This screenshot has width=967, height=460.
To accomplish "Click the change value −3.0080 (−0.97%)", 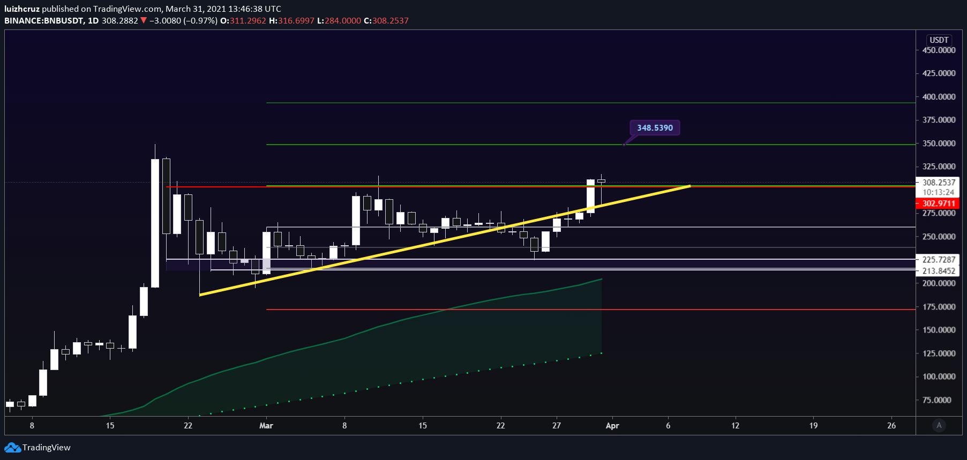I will (183, 21).
